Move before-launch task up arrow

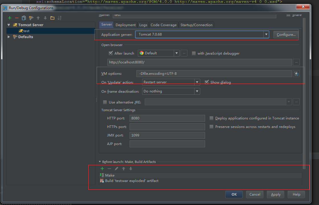tap(124, 169)
